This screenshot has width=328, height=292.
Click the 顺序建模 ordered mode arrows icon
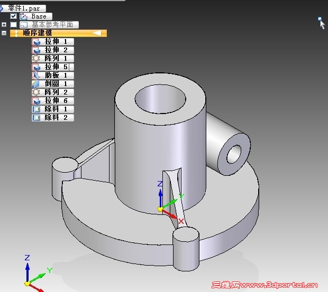[16, 33]
